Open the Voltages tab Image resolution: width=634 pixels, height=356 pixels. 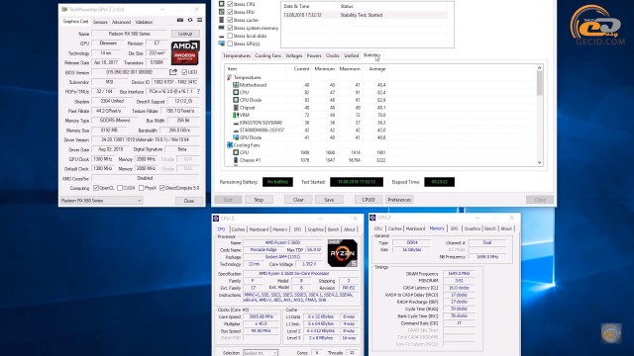[294, 55]
